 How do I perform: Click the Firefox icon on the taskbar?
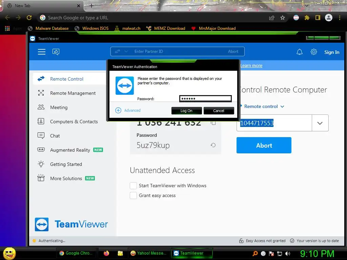[106, 253]
